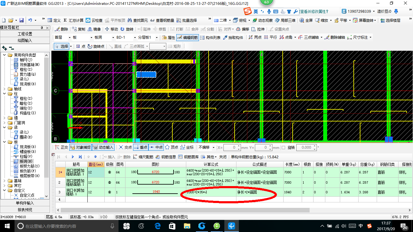Open the 报表预览 report preview tab
Viewport: 413px width, 232px height.
[25, 209]
